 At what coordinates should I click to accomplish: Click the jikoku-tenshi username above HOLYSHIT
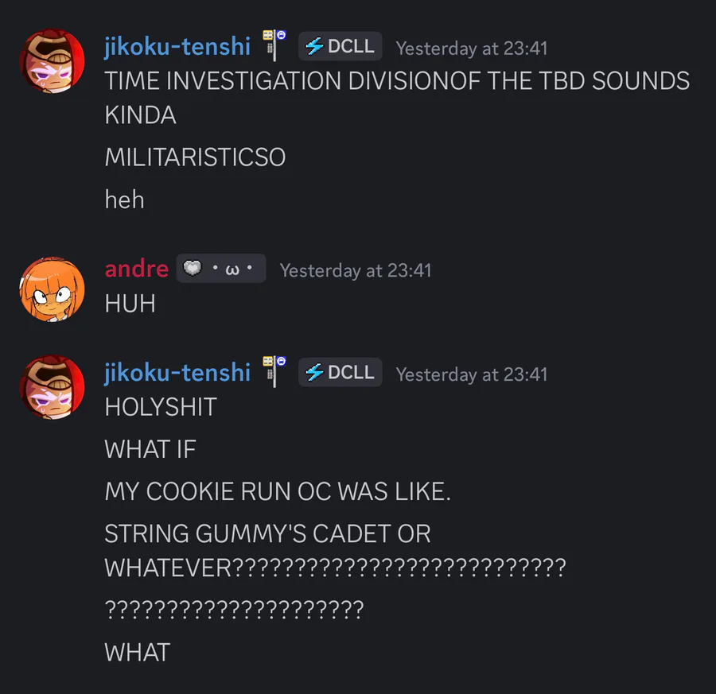[177, 373]
